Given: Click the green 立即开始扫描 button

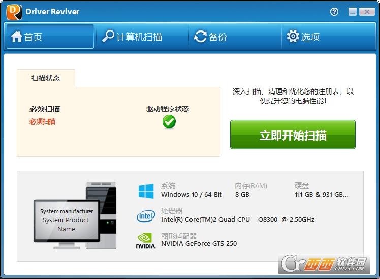Looking at the screenshot, I should (x=293, y=135).
